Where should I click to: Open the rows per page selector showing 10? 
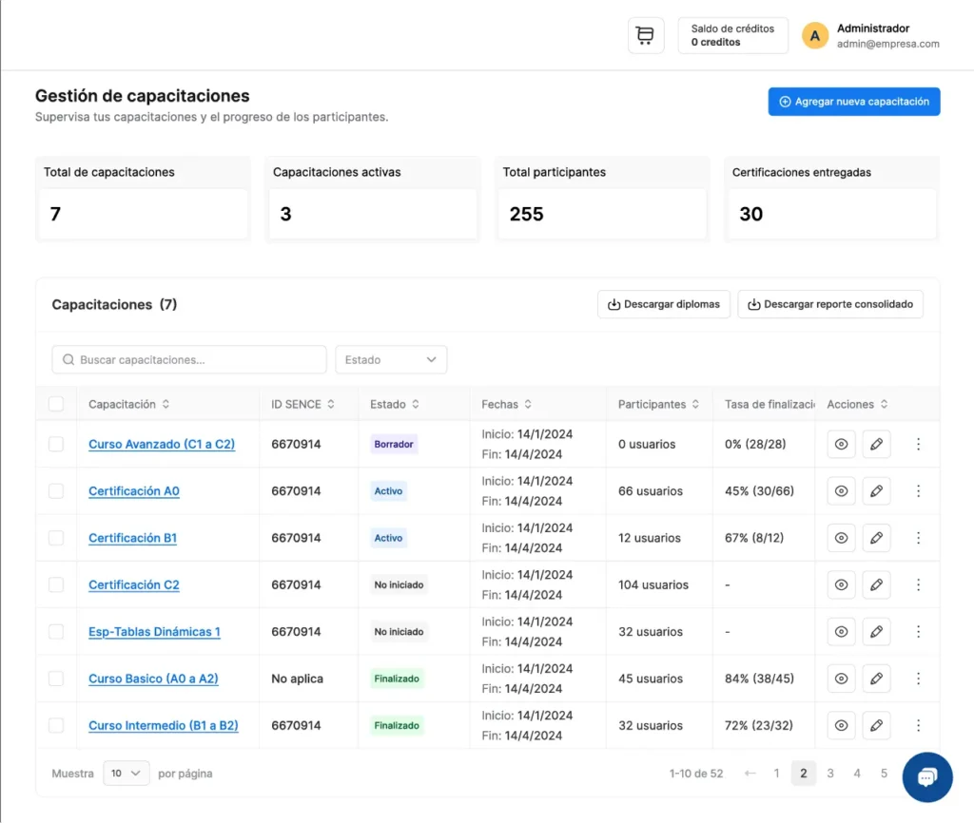(126, 773)
